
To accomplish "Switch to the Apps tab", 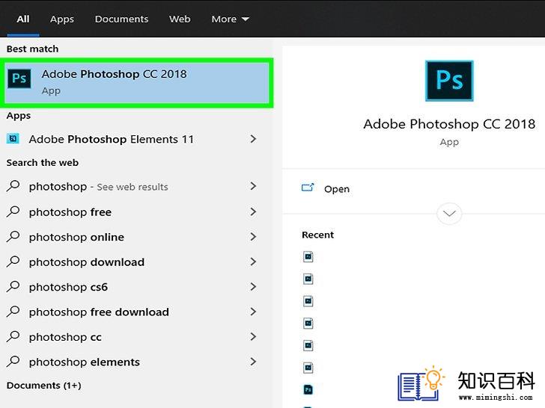I will (x=62, y=19).
